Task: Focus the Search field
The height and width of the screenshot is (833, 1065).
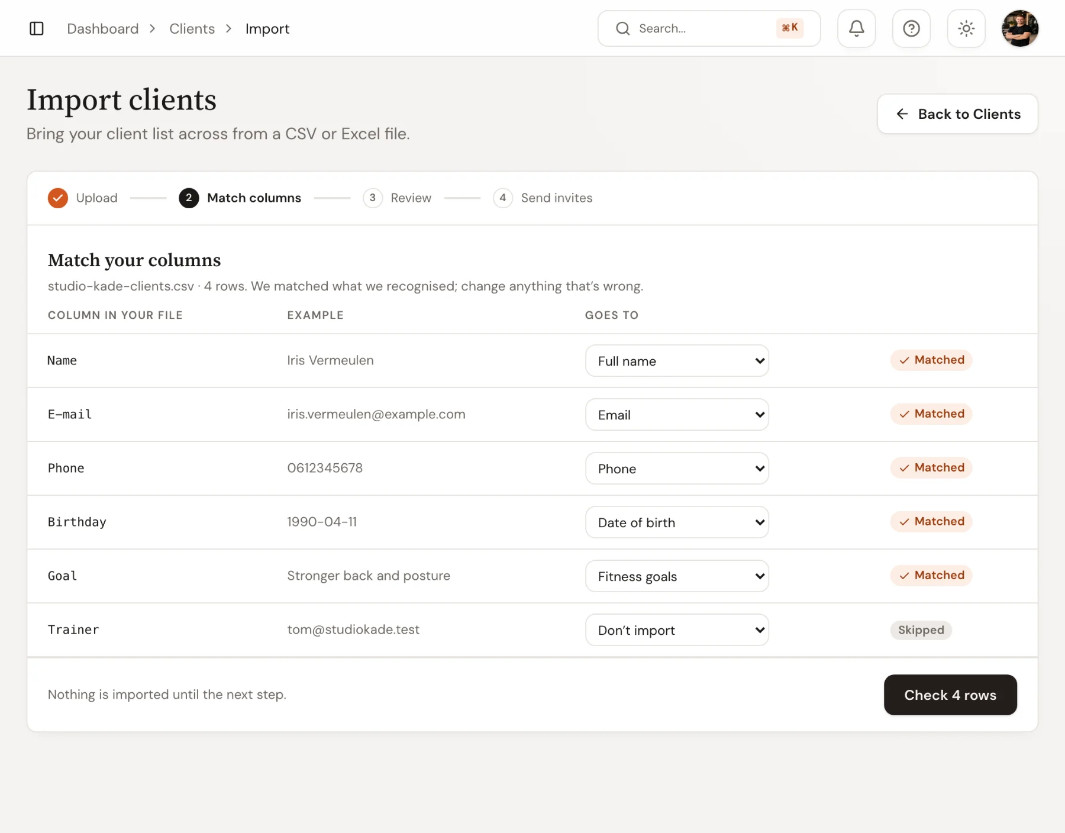Action: click(709, 28)
